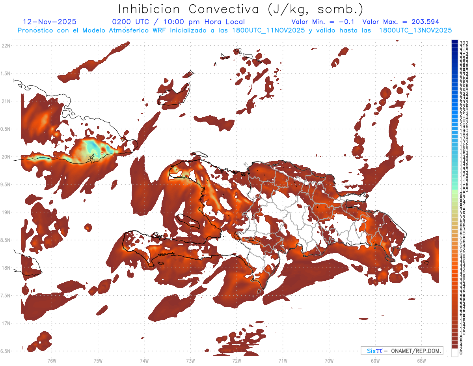This screenshot has width=473, height=366.
Task: Click the '70W' longitude label
Action: click(329, 361)
